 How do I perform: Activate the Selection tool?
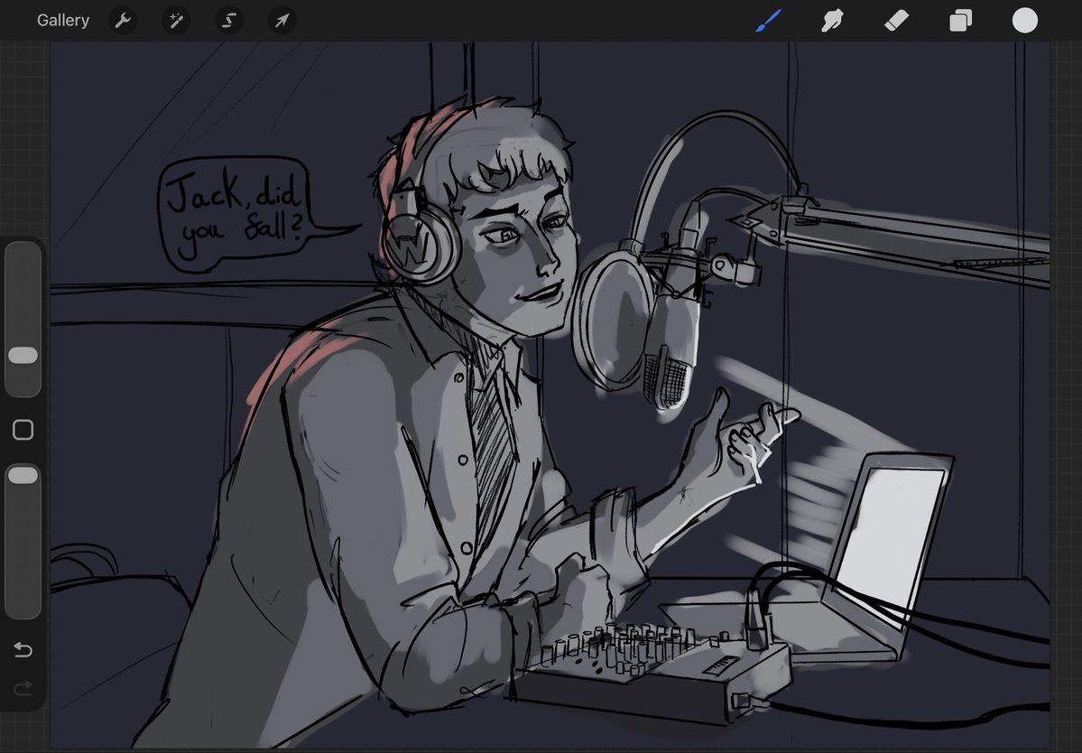(229, 21)
